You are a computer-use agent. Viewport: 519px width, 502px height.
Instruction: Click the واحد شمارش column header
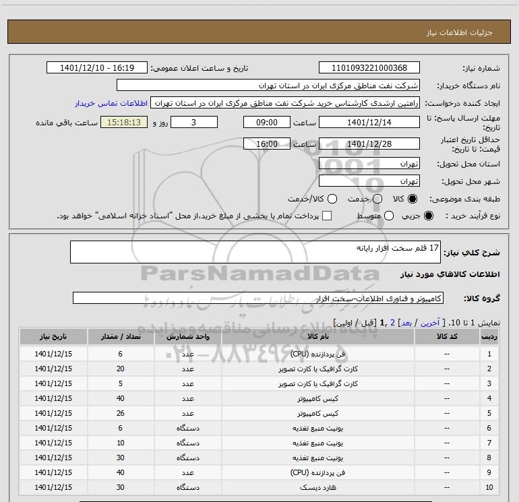[x=187, y=336]
